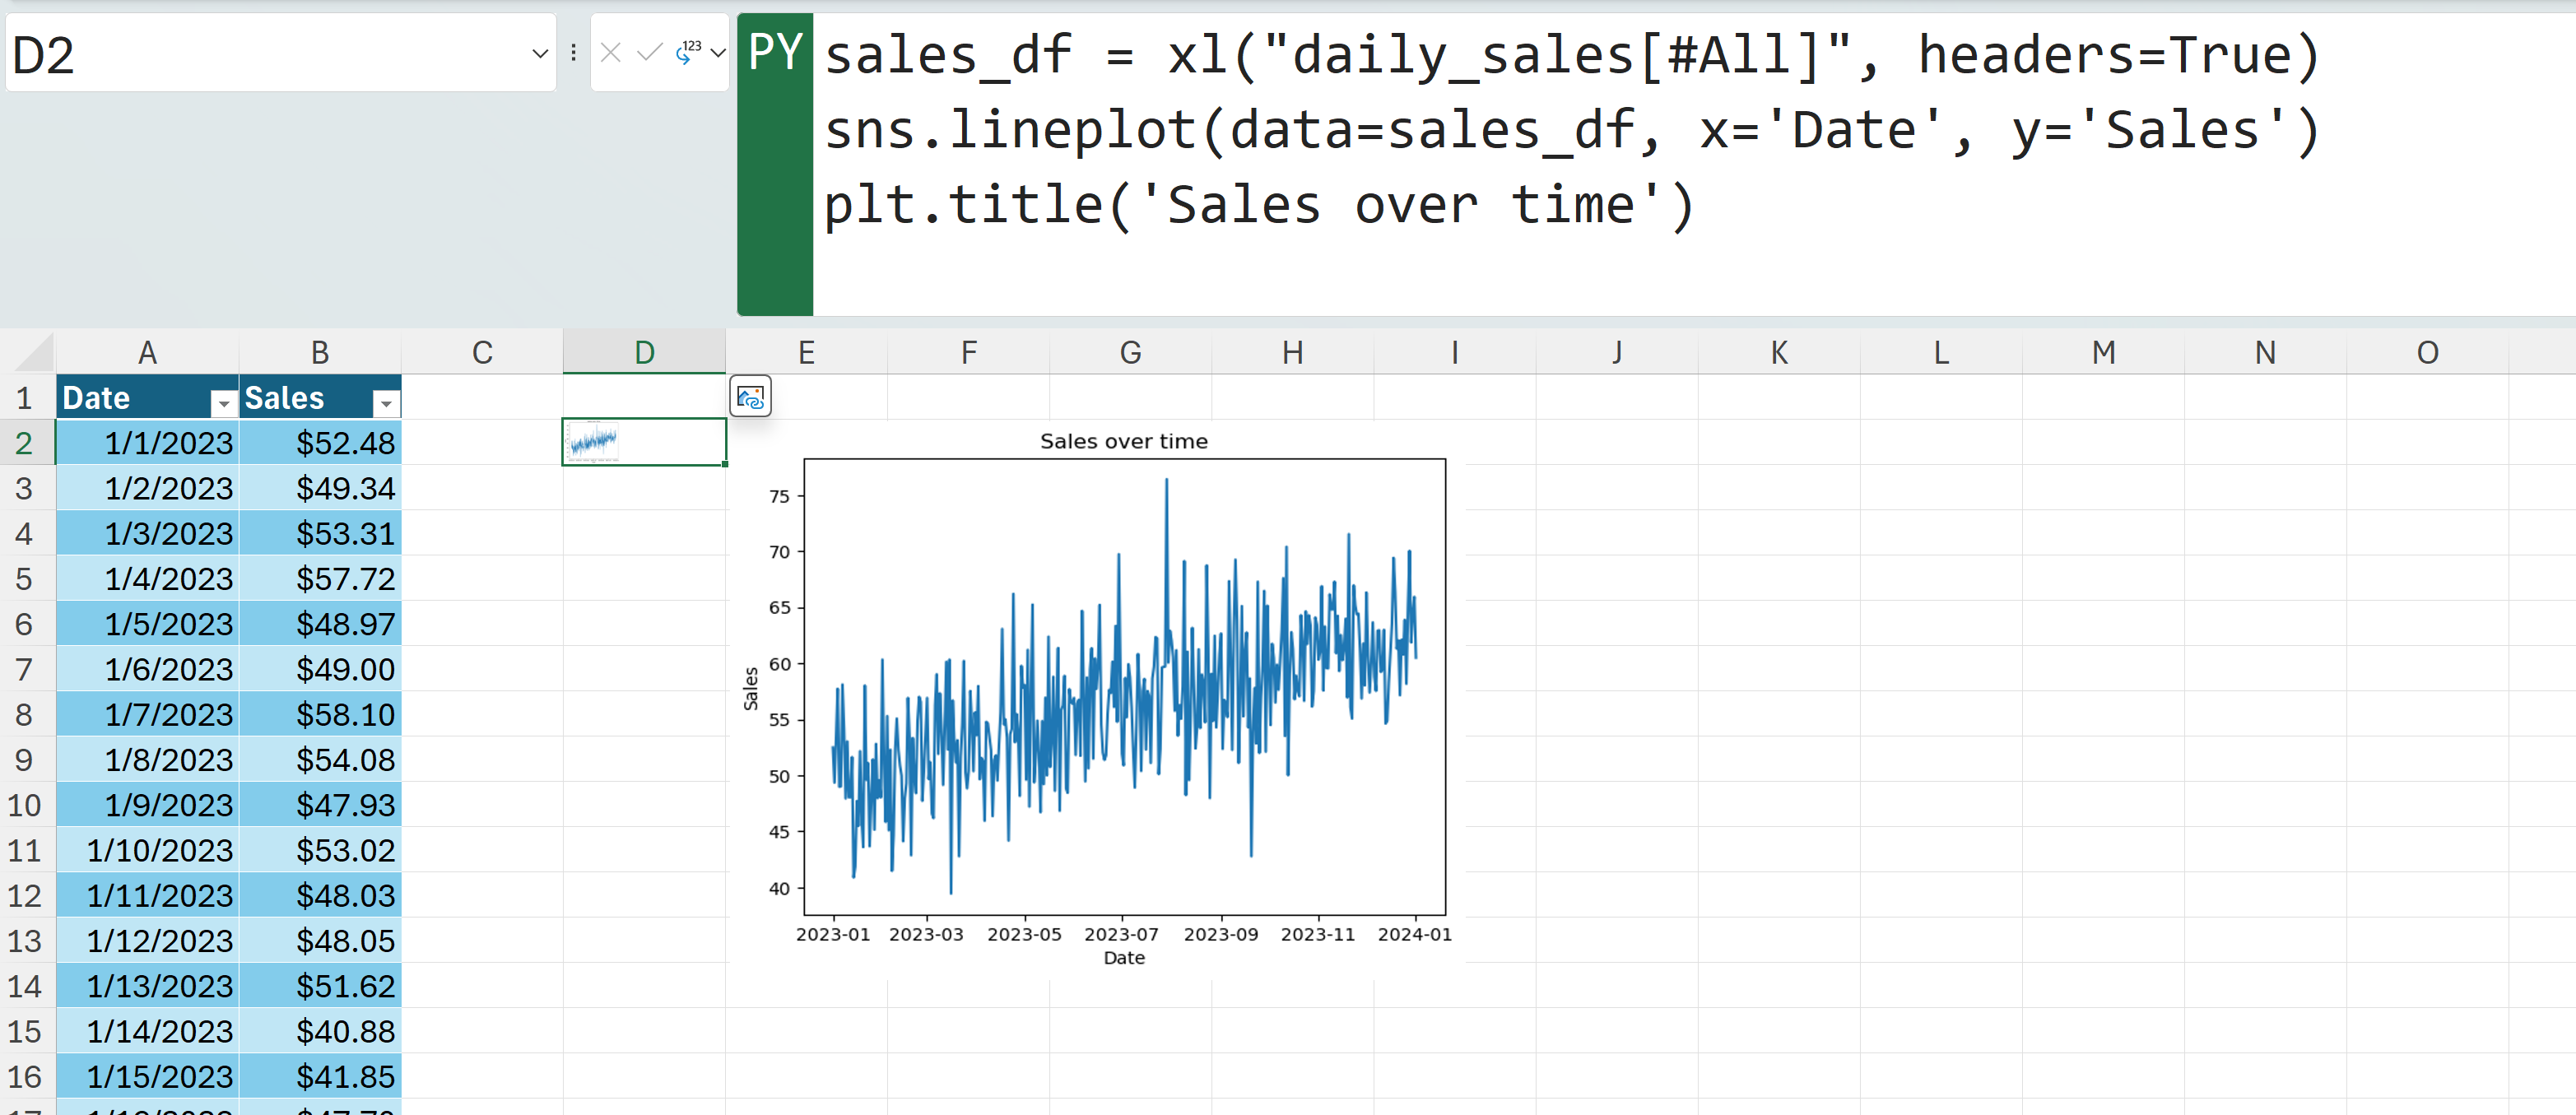Viewport: 2576px width, 1115px height.
Task: Click the confirm formula checkmark icon
Action: [649, 53]
